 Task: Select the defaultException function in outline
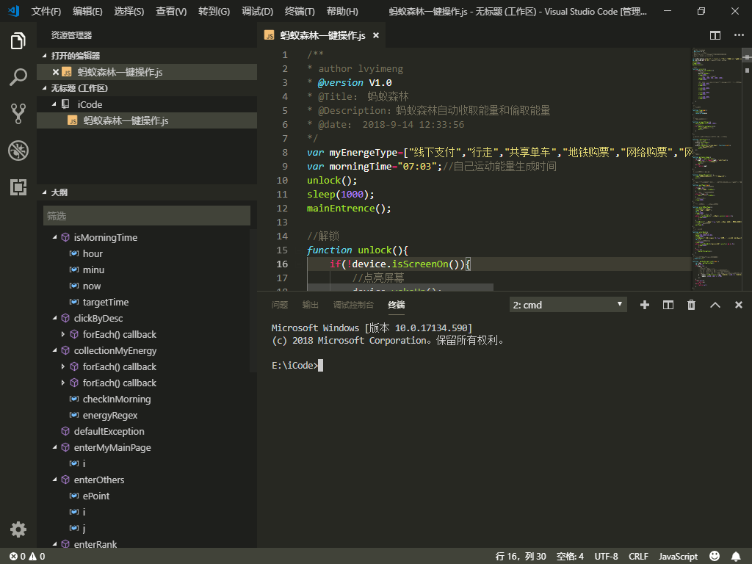tap(109, 431)
